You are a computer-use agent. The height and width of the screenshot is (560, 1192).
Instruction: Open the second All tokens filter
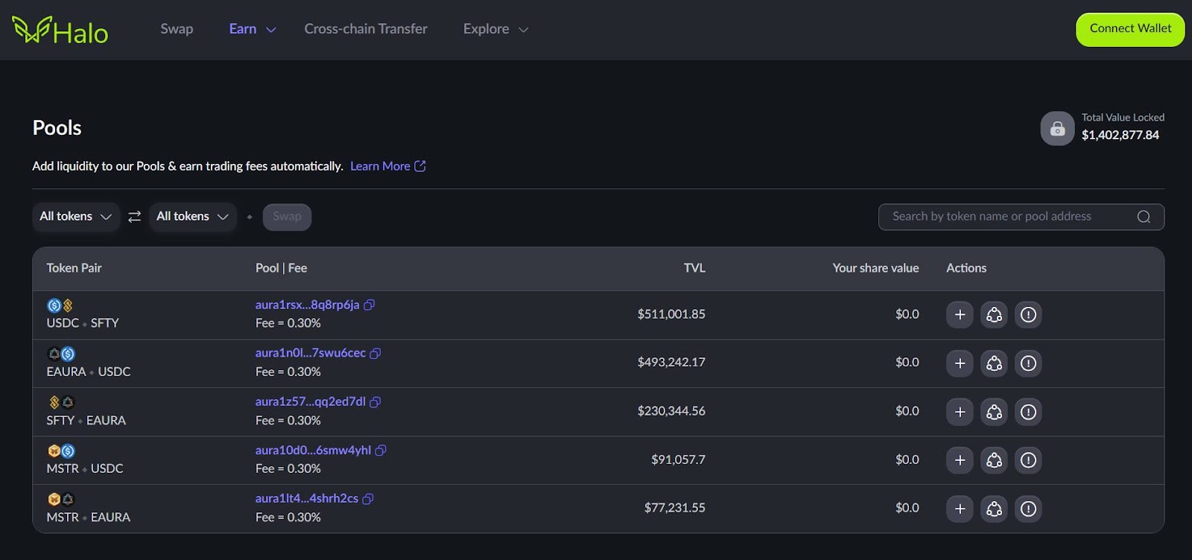[x=192, y=217]
